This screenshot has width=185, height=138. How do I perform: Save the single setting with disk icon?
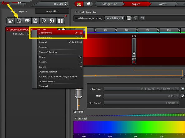[x=129, y=18]
